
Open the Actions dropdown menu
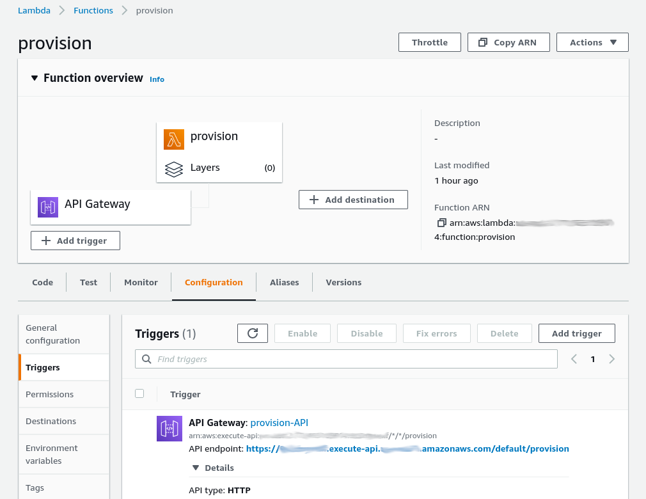pos(592,42)
